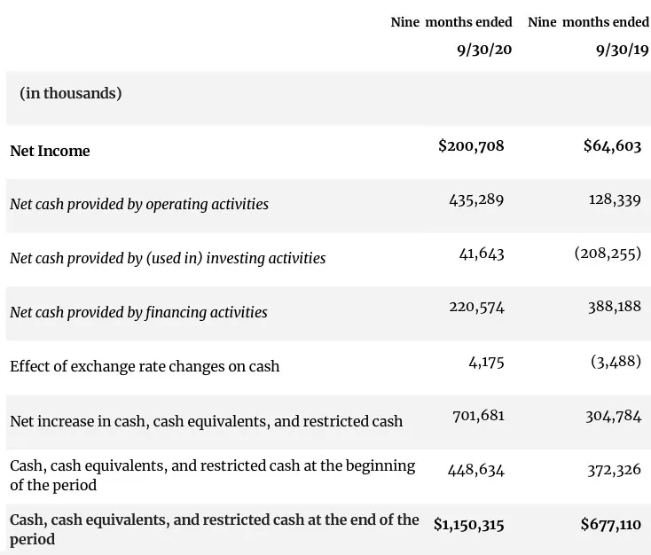Image resolution: width=651 pixels, height=555 pixels.
Task: Select beginning-of-period cash value 448,634
Action: coord(476,470)
